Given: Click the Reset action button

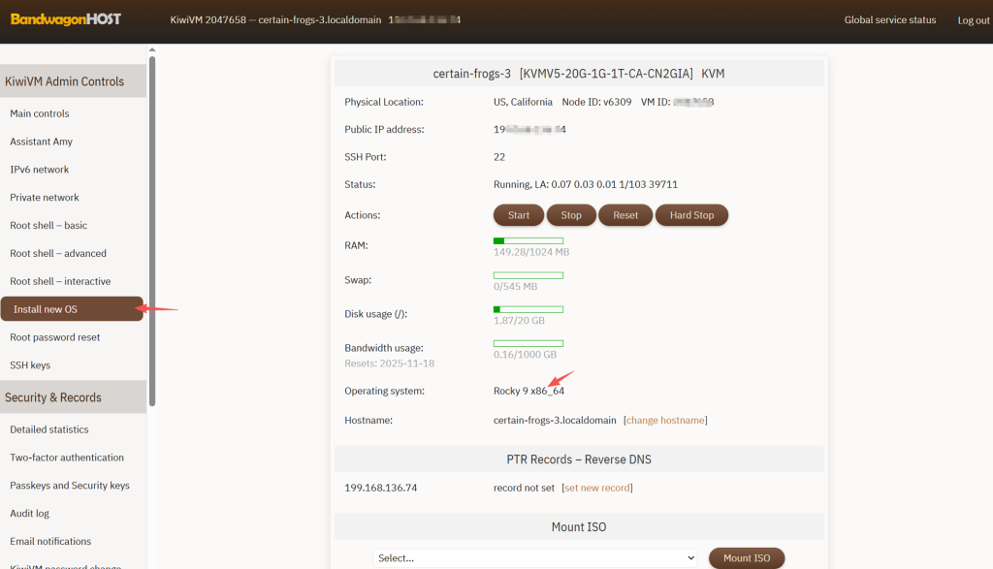Looking at the screenshot, I should tap(625, 215).
